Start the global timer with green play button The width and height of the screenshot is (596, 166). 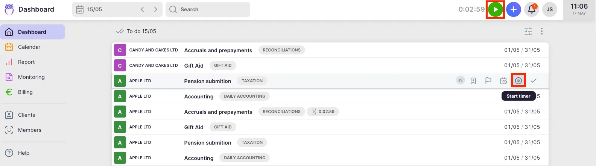(496, 9)
